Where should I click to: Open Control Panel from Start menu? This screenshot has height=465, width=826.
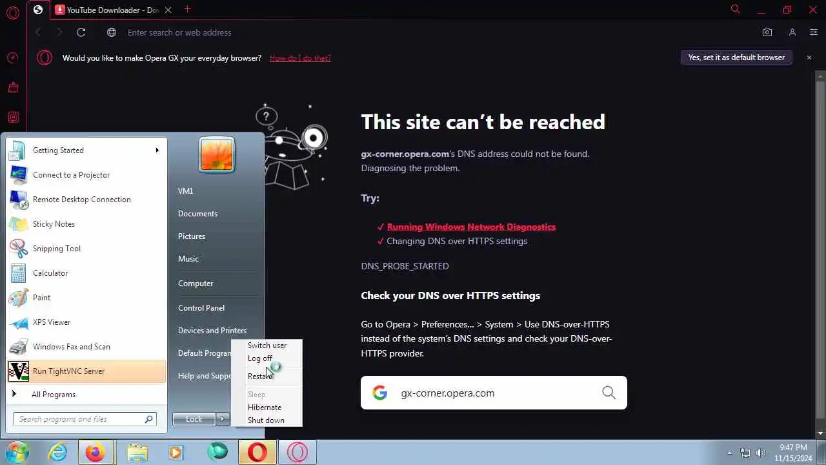coord(201,308)
